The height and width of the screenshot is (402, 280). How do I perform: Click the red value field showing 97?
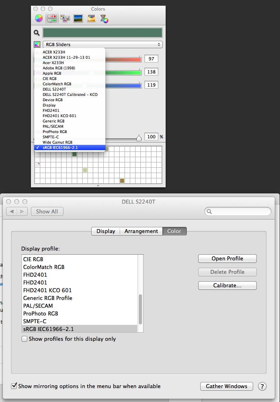[151, 59]
